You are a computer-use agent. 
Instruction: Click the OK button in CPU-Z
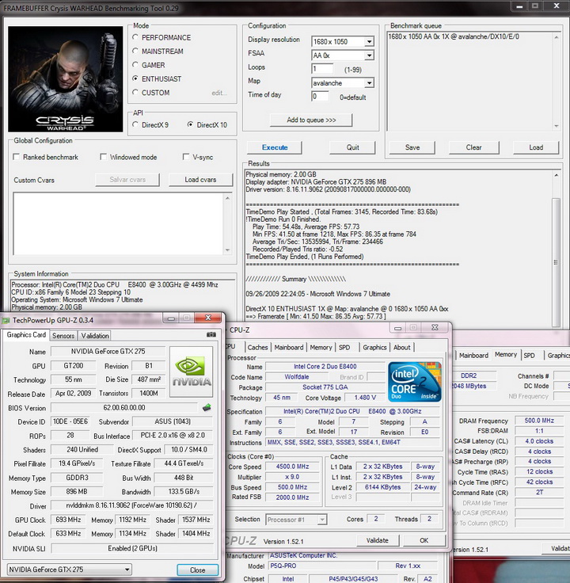coord(424,540)
